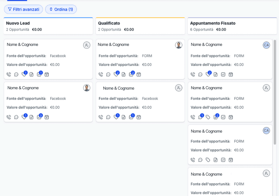This screenshot has width=279, height=196.
Task: Click owner photo on second Nuovo Lead card
Action: coord(87,88)
